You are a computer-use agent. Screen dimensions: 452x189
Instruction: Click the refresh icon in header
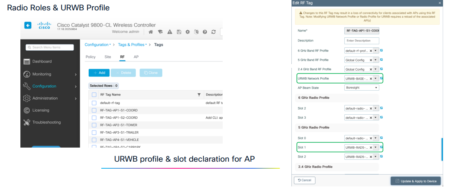213,32
